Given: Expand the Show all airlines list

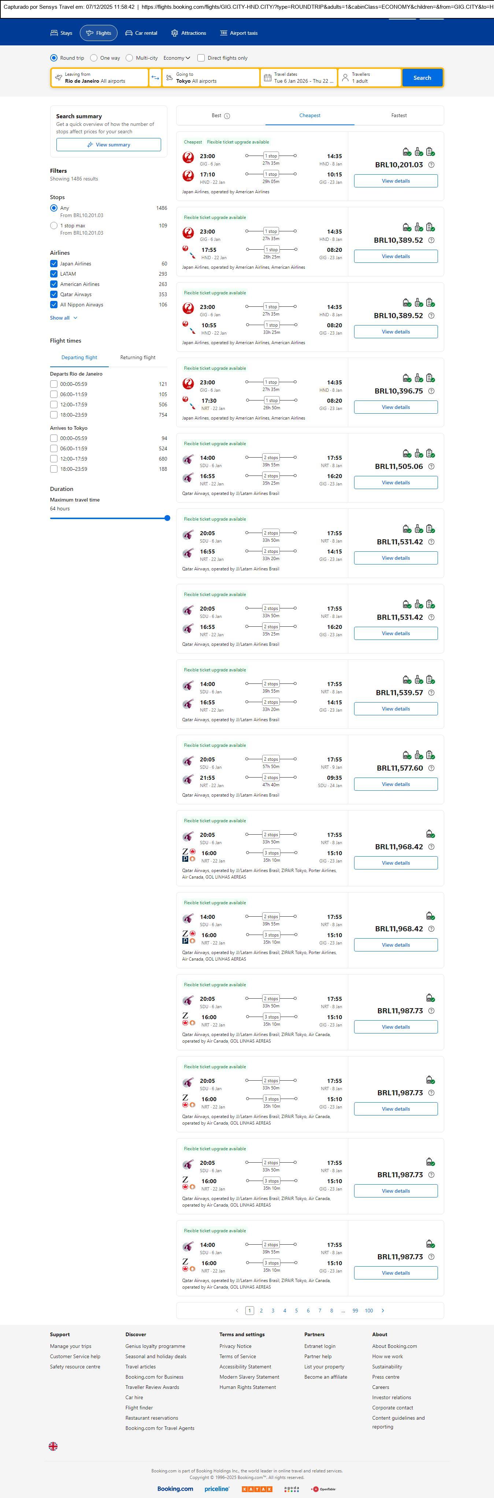Looking at the screenshot, I should pyautogui.click(x=63, y=318).
